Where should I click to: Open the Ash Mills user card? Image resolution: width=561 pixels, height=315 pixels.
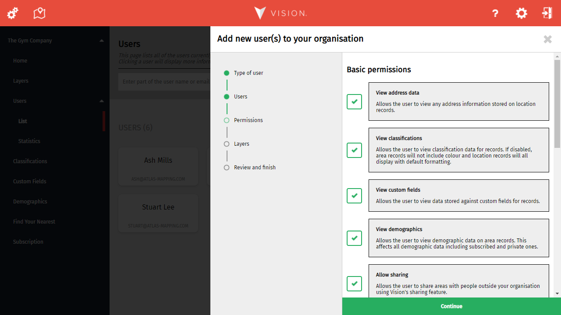tap(158, 166)
